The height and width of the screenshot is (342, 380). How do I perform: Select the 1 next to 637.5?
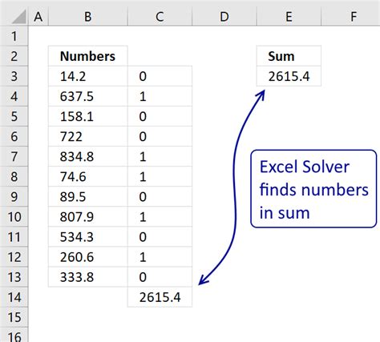(x=160, y=96)
